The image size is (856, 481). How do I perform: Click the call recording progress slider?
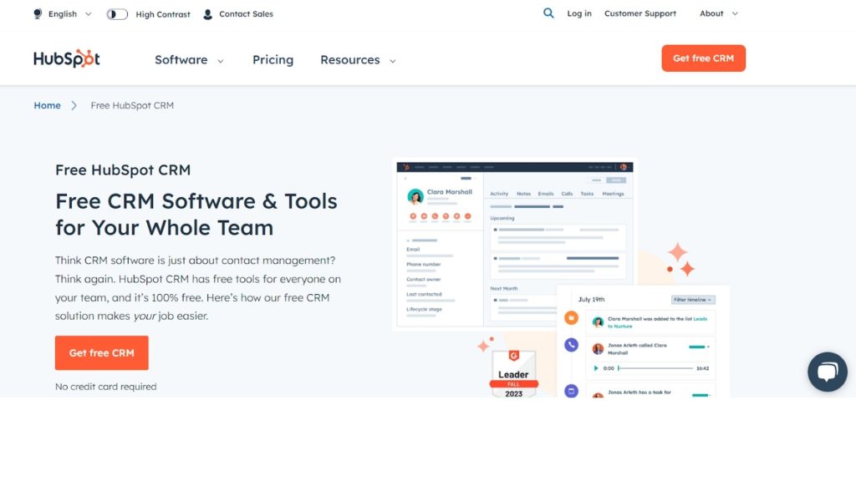pyautogui.click(x=655, y=368)
